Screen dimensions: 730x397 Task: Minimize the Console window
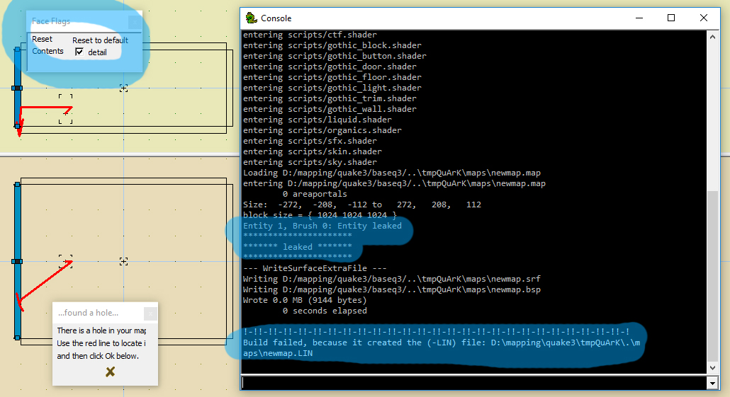click(x=639, y=18)
